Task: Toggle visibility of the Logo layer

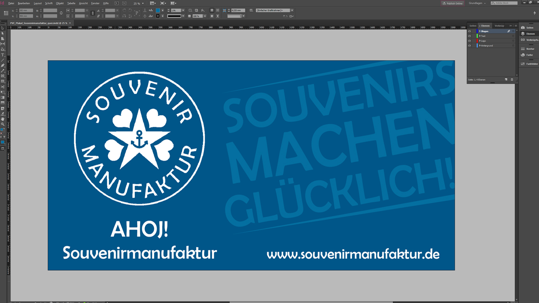Action: pos(469,41)
